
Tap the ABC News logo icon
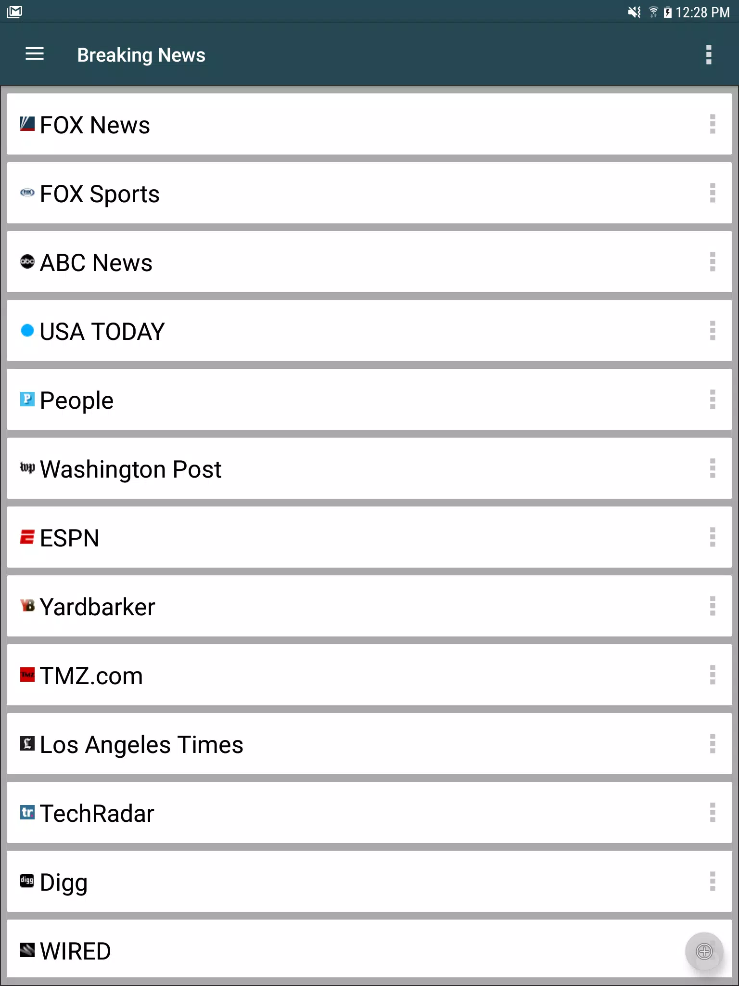point(27,262)
